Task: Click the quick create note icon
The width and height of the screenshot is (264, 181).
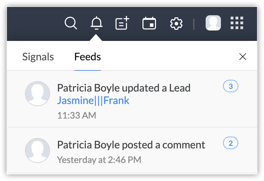Action: click(x=122, y=24)
